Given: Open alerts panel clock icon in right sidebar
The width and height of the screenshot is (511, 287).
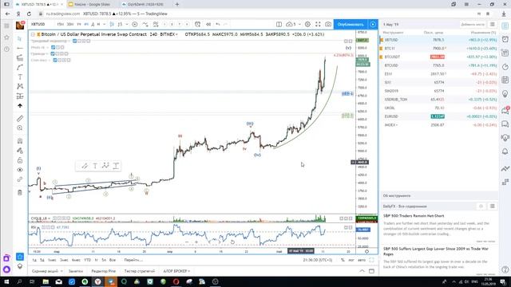Looking at the screenshot, I should (505, 39).
